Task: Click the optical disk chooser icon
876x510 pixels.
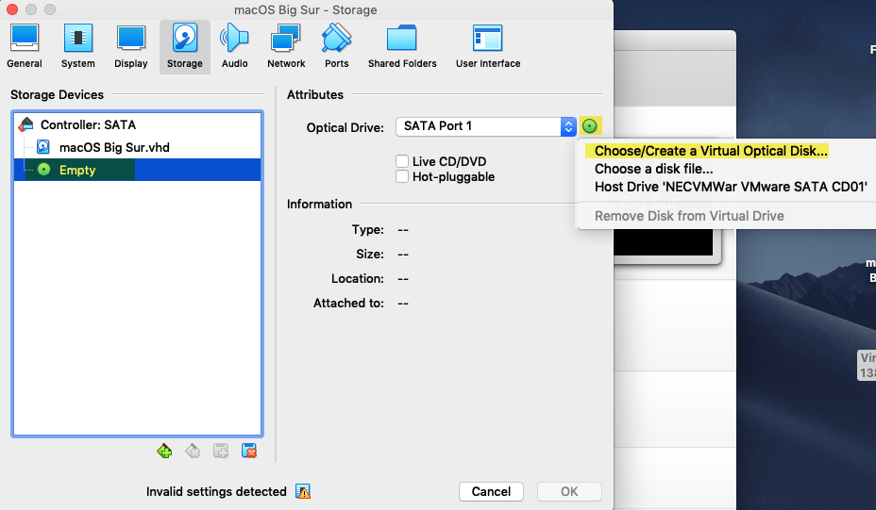Action: pyautogui.click(x=589, y=126)
